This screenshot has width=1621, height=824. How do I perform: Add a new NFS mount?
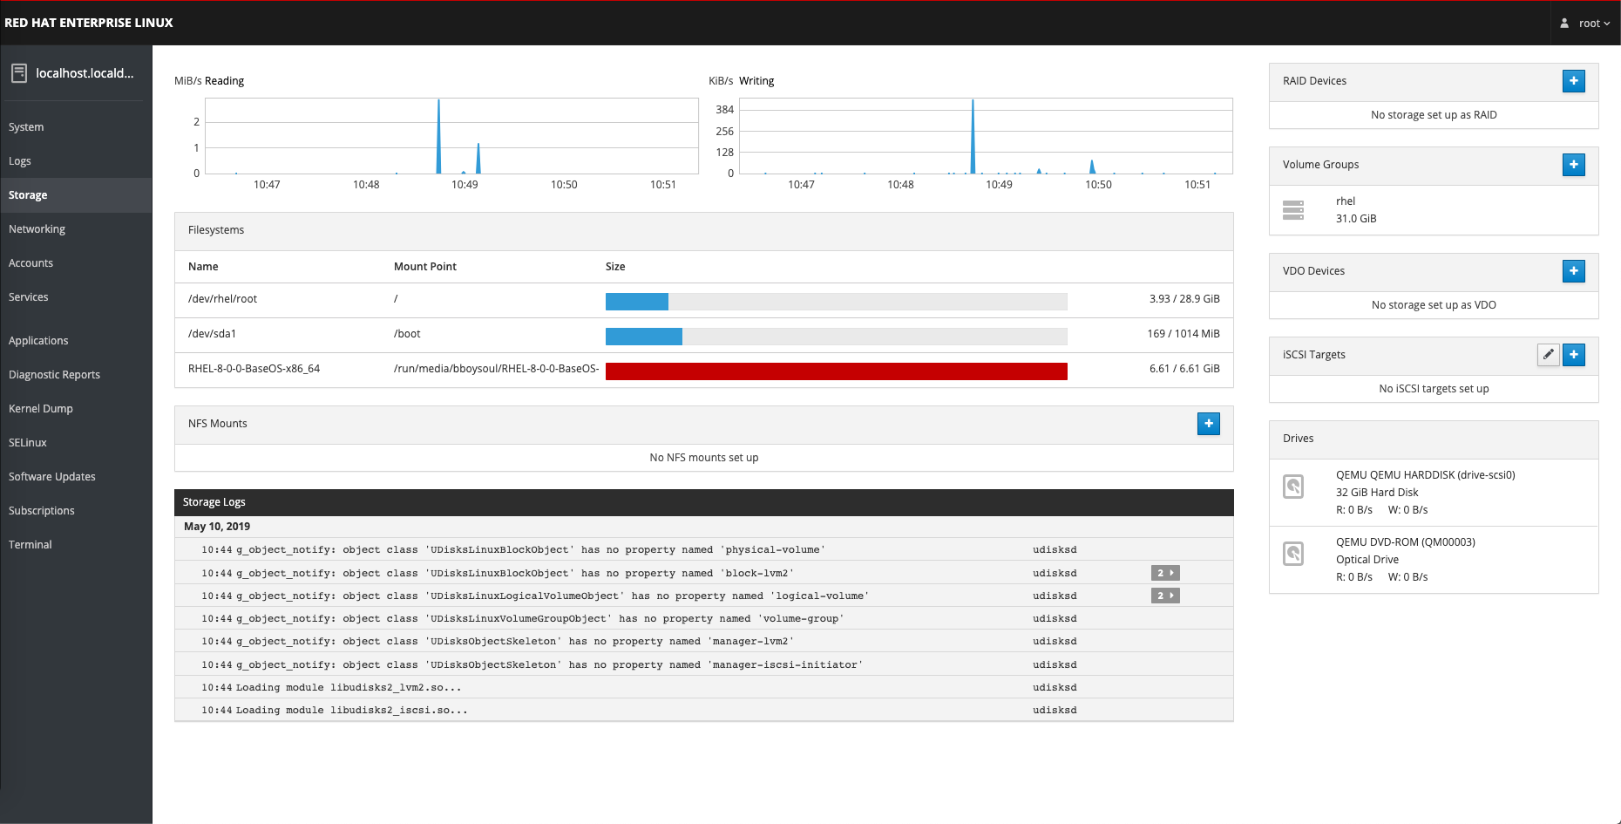(1208, 424)
